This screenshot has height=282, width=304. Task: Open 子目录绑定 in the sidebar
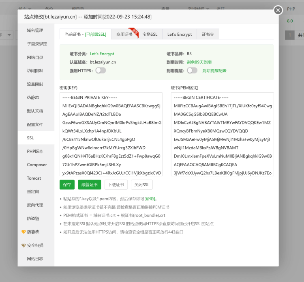pyautogui.click(x=36, y=44)
